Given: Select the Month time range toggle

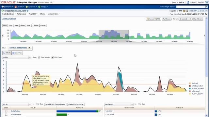Looking at the screenshot, I should [x=23, y=25].
